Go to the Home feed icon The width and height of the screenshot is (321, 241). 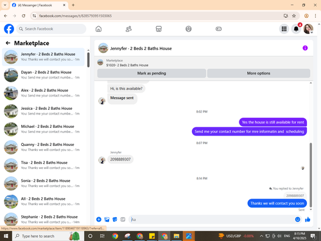click(x=98, y=29)
